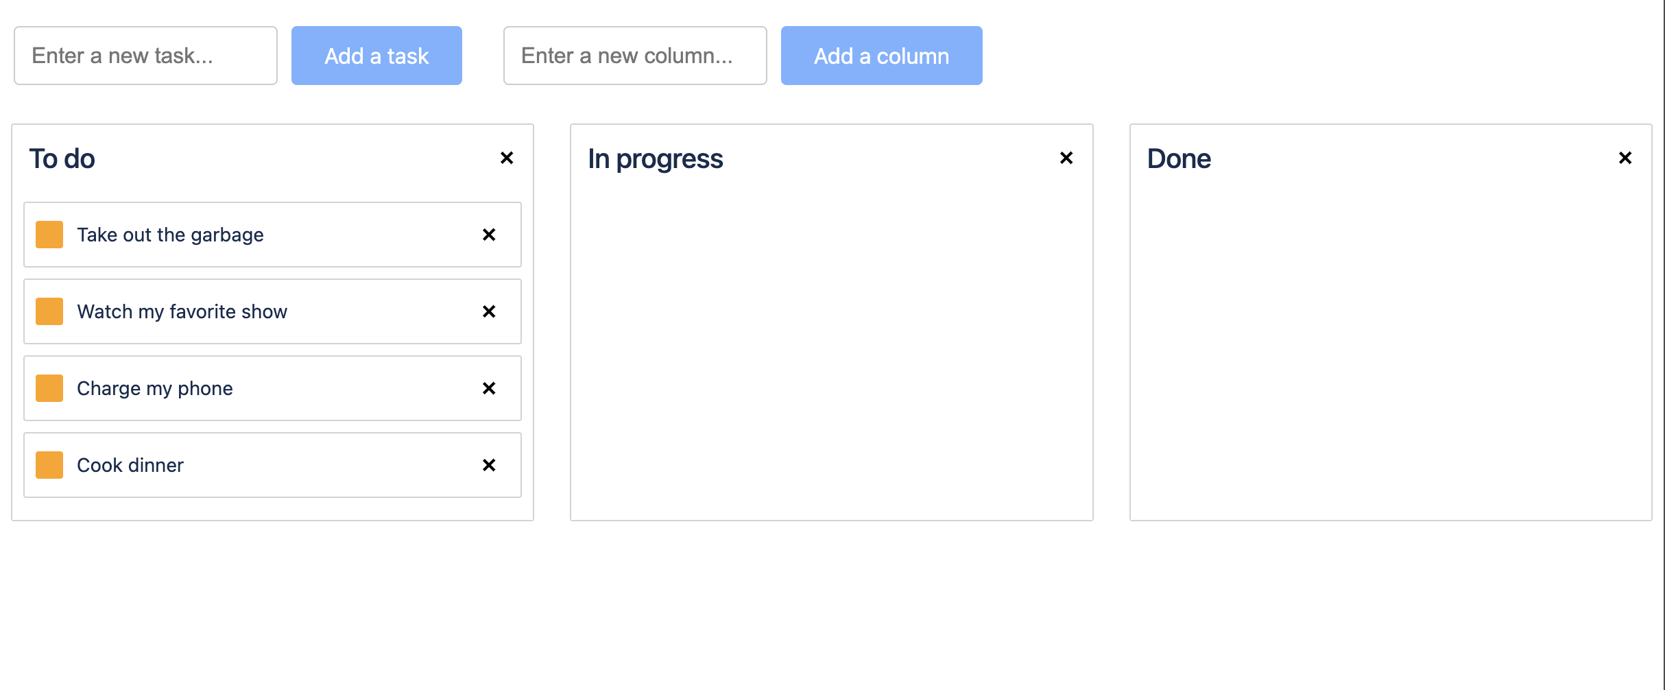The width and height of the screenshot is (1665, 690).
Task: Select the Cook dinner task text
Action: click(x=130, y=465)
